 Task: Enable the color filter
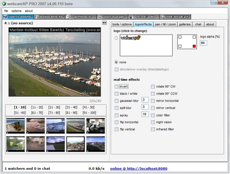point(153,115)
